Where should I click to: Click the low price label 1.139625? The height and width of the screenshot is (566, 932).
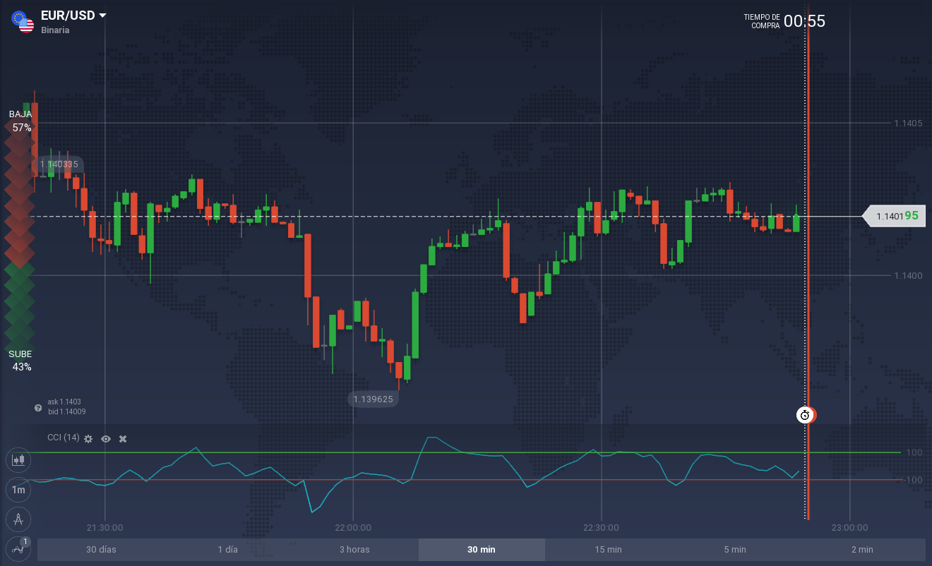coord(374,399)
